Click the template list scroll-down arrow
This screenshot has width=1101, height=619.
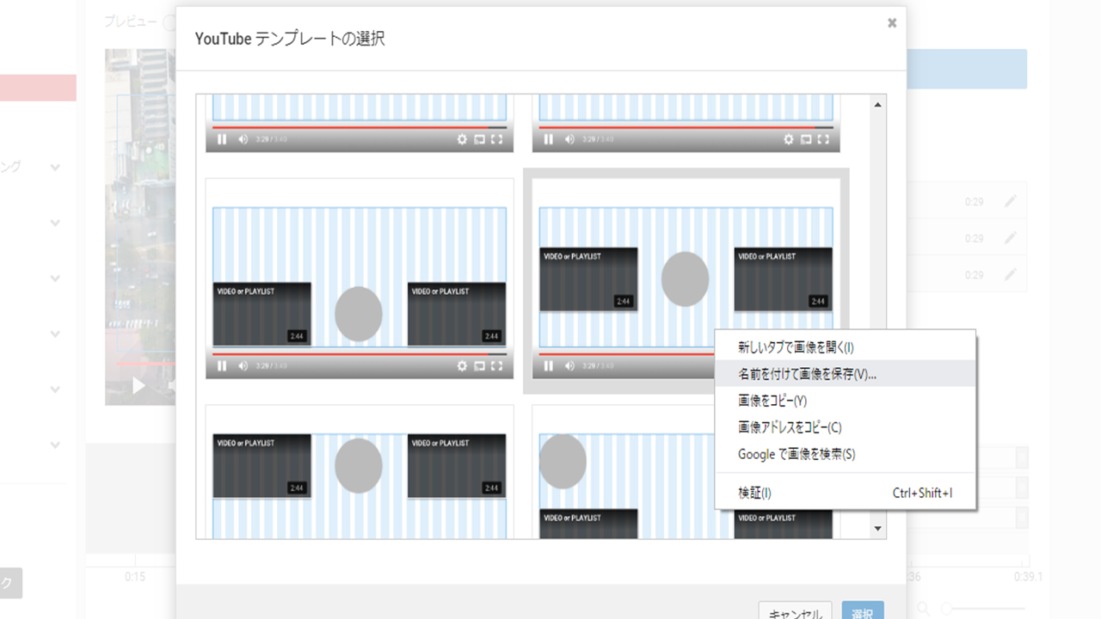click(877, 529)
